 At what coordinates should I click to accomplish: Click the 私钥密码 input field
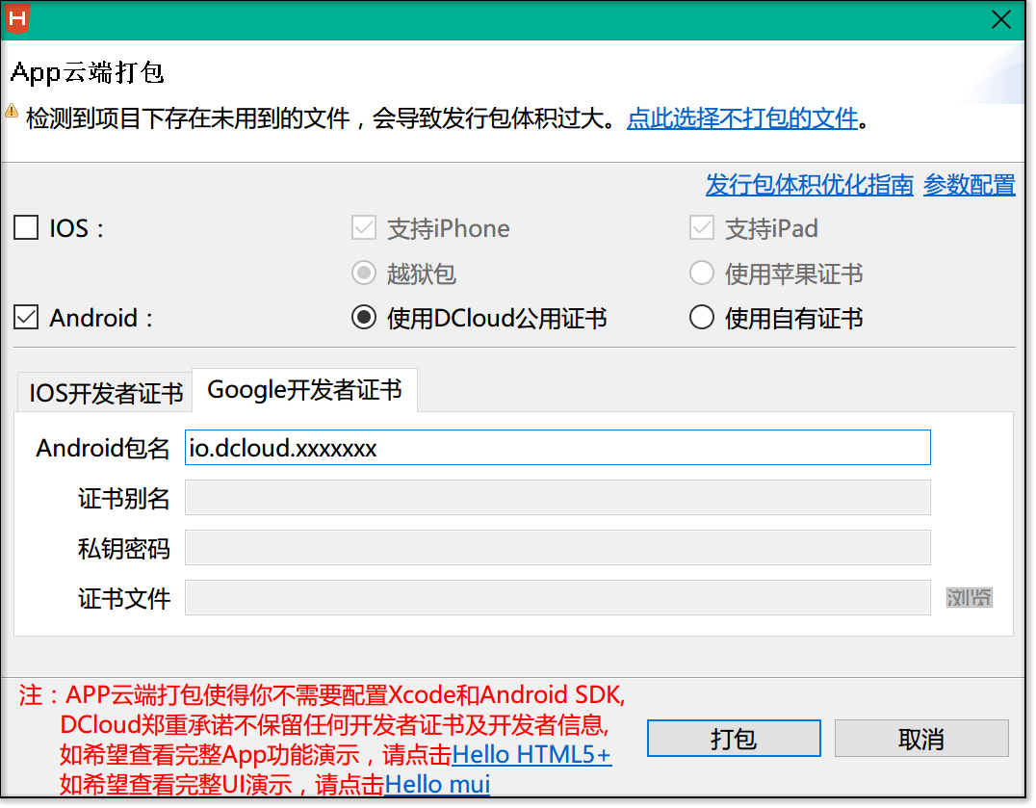[557, 548]
